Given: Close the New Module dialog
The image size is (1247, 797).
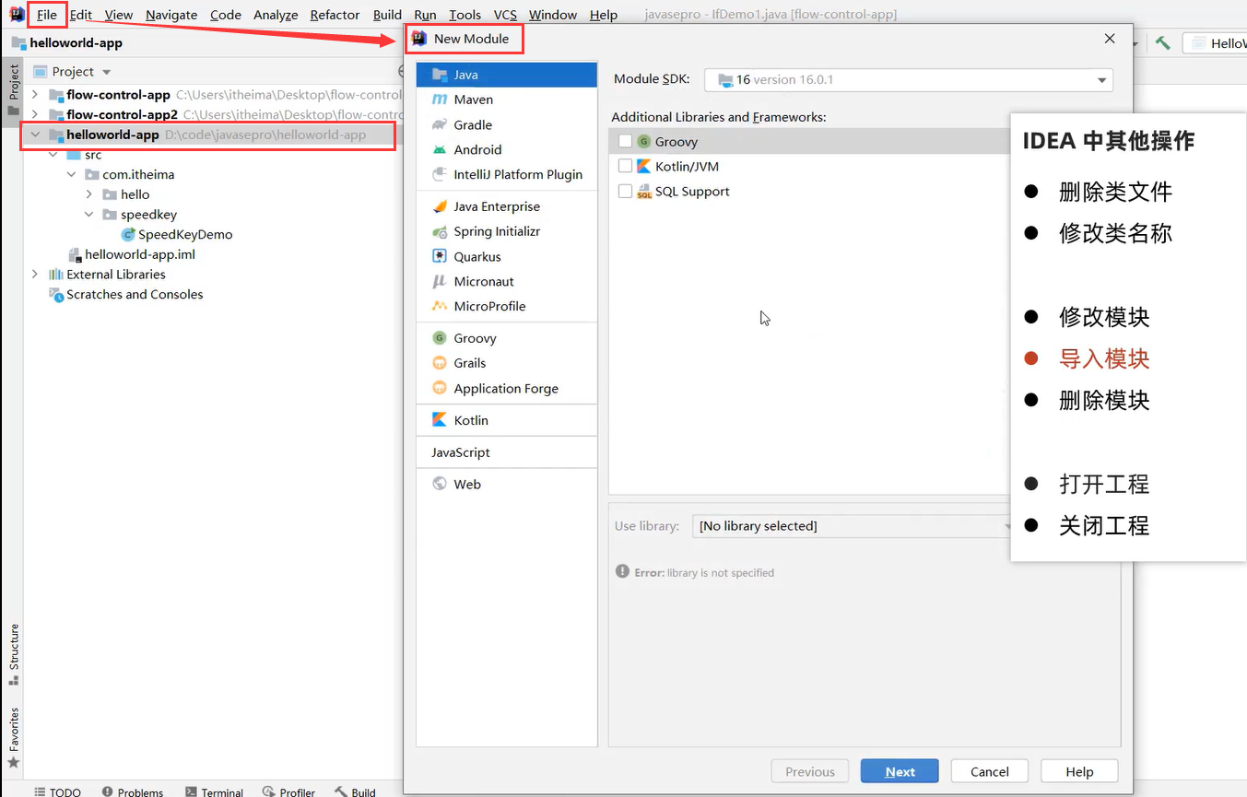Looking at the screenshot, I should coord(1110,39).
